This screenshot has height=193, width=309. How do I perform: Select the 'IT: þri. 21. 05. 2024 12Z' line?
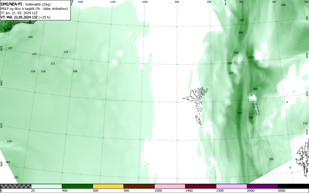(19, 13)
